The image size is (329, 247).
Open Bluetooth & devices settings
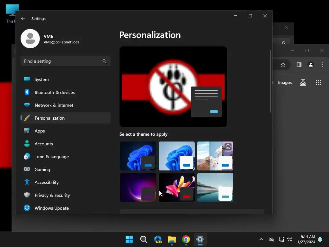[x=66, y=92]
